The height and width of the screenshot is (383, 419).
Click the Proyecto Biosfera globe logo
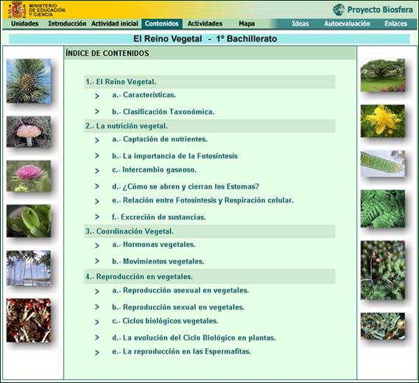[x=339, y=10]
